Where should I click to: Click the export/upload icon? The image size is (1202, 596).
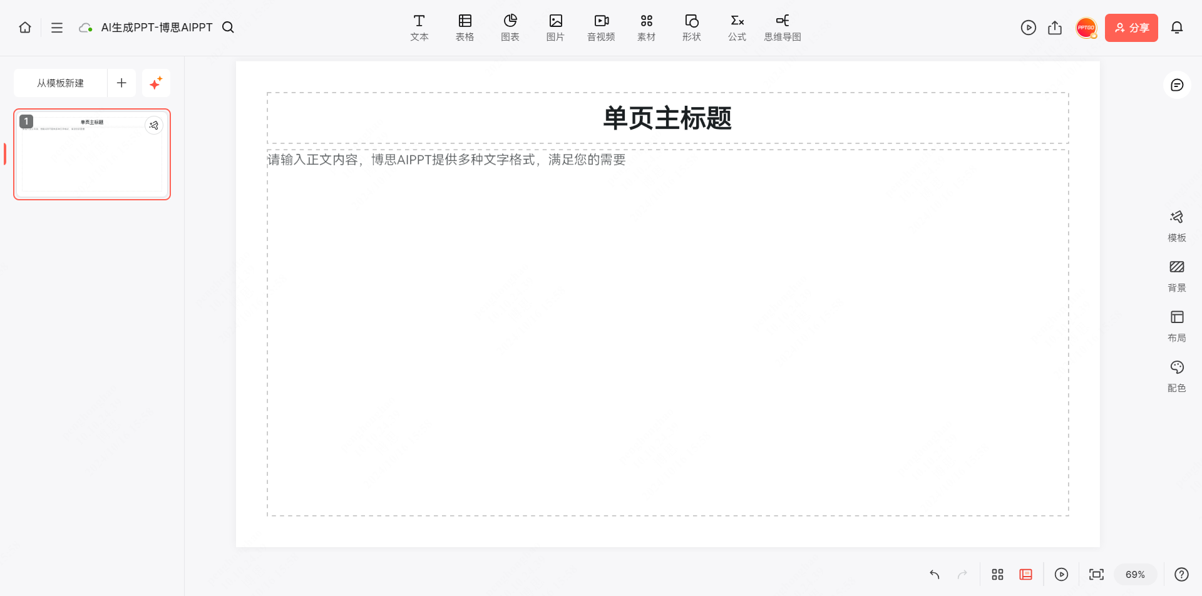(1055, 28)
